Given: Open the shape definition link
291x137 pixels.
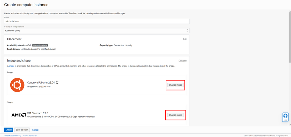Looking at the screenshot, I should pos(12,66).
